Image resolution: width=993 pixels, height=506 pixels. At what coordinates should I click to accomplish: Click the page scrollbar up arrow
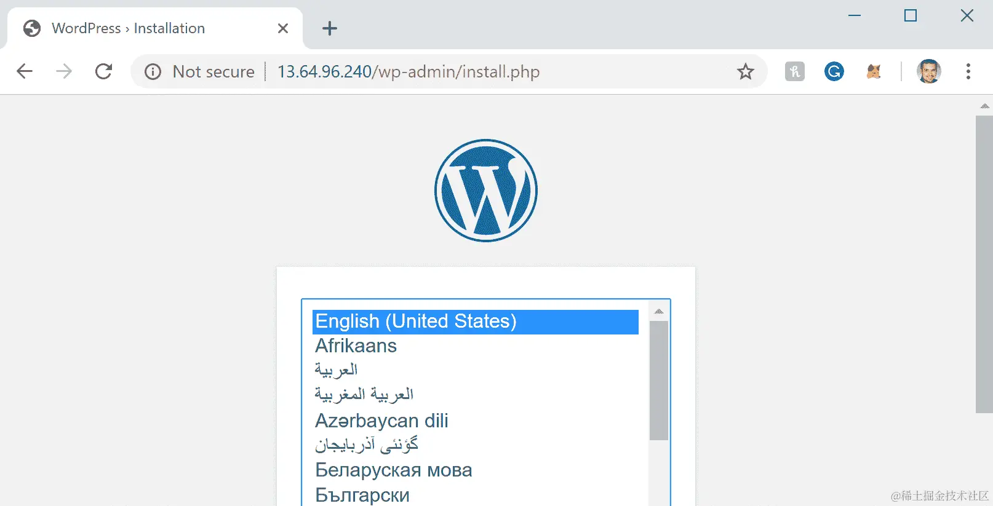click(984, 106)
